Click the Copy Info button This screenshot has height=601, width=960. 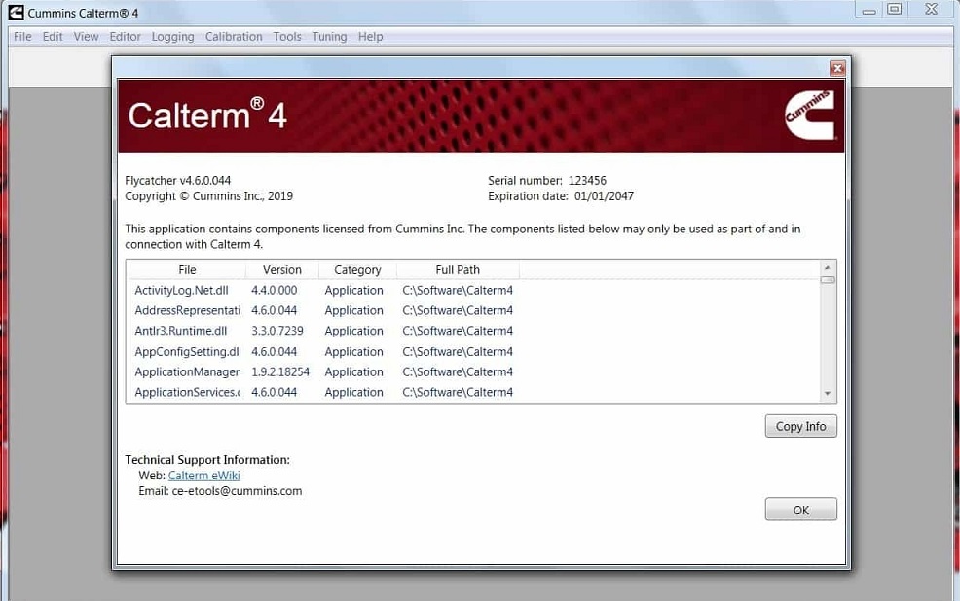801,426
